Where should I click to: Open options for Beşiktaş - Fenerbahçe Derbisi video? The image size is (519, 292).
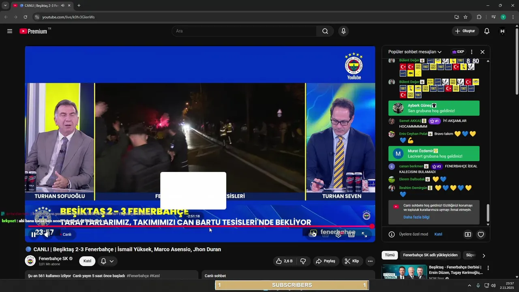pyautogui.click(x=488, y=268)
